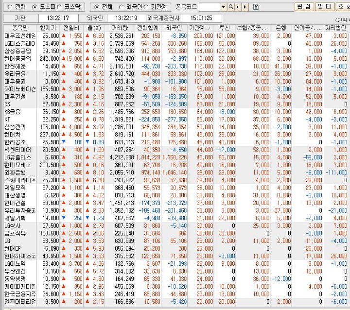The image size is (350, 310).
Task: Sort by the 전체합계 column header
Action: point(148,28)
